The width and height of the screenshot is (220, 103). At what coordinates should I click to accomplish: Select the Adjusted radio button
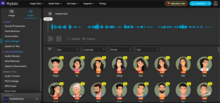point(68,39)
